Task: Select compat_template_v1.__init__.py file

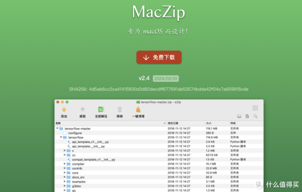Action: click(93, 160)
